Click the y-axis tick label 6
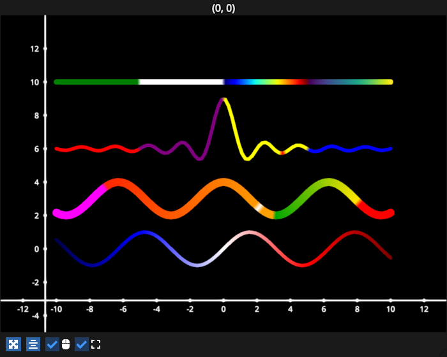This screenshot has width=447, height=357. click(x=36, y=149)
